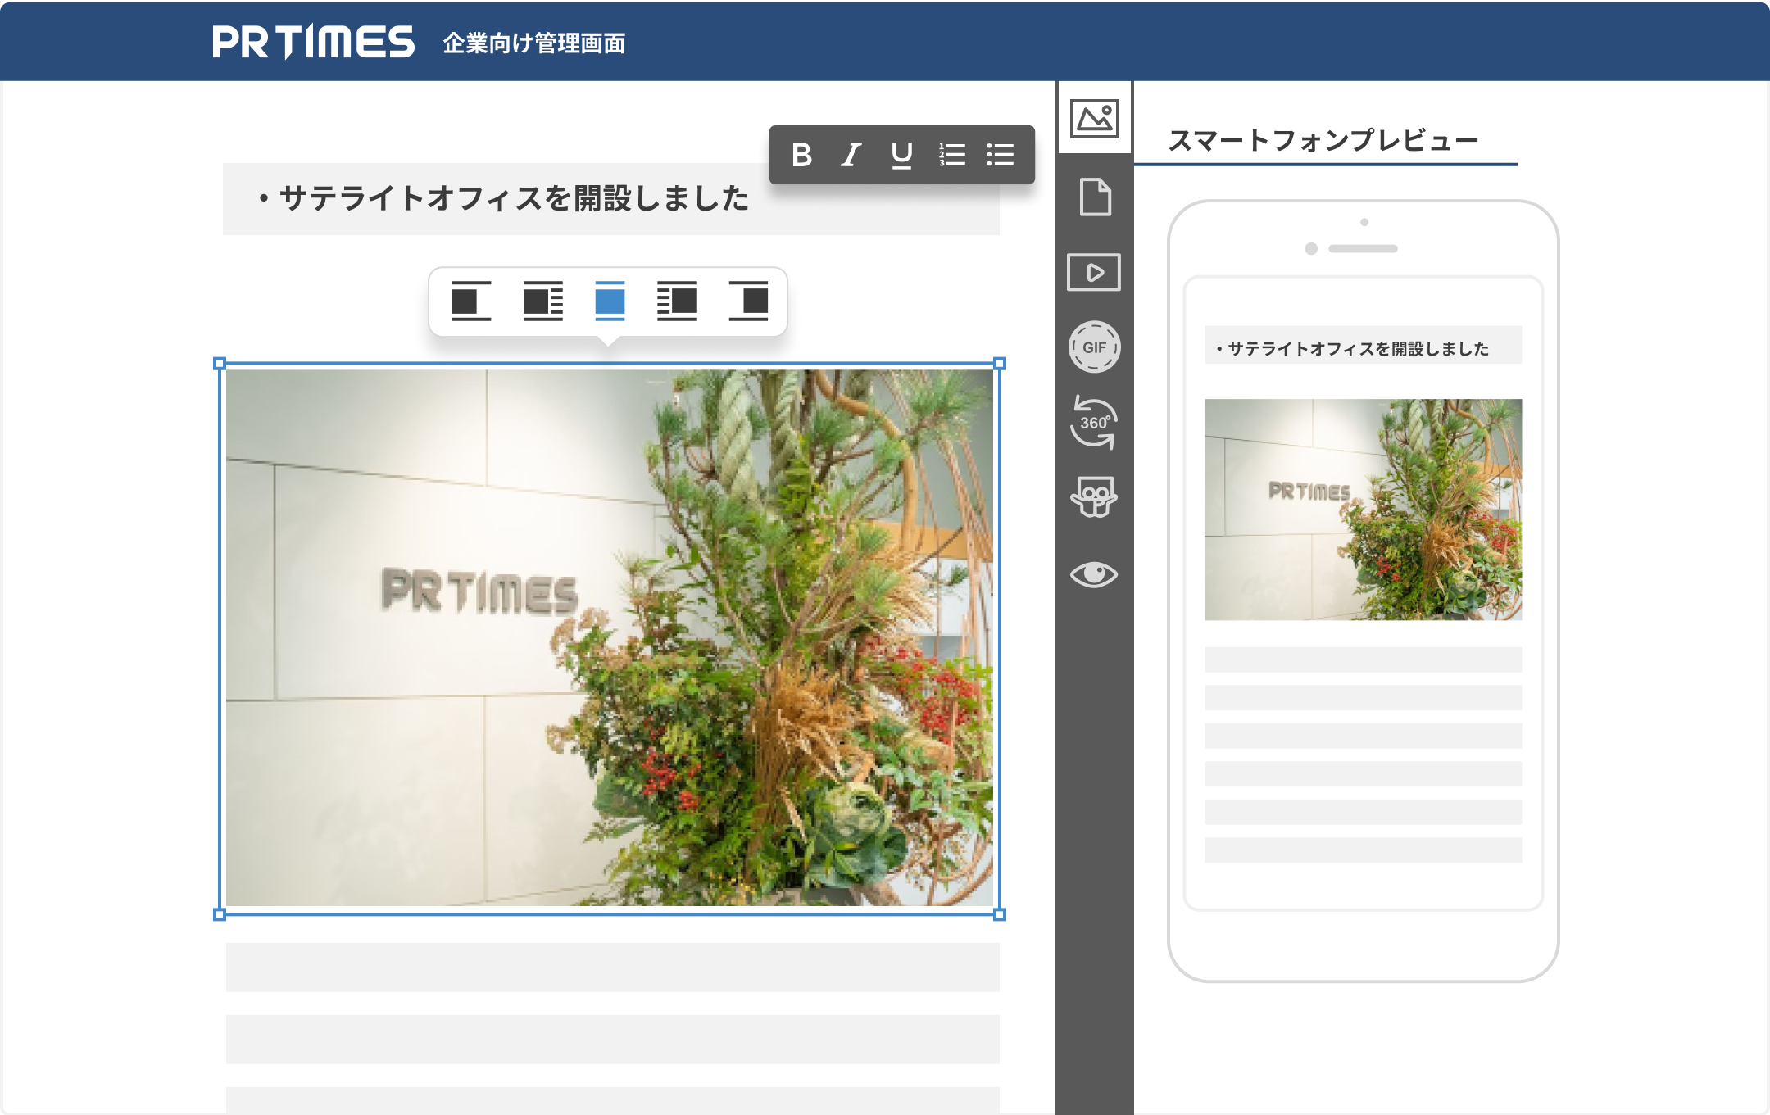Toggle bold formatting in text toolbar
This screenshot has height=1115, width=1770.
pos(801,155)
